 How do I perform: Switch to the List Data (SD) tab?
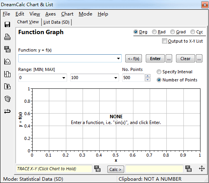coord(56,22)
